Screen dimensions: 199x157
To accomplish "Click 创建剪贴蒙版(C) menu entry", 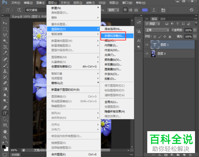I will click(x=74, y=66).
